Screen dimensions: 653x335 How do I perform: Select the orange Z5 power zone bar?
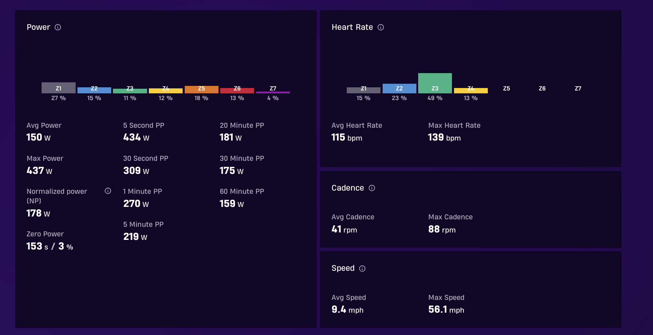pyautogui.click(x=201, y=89)
